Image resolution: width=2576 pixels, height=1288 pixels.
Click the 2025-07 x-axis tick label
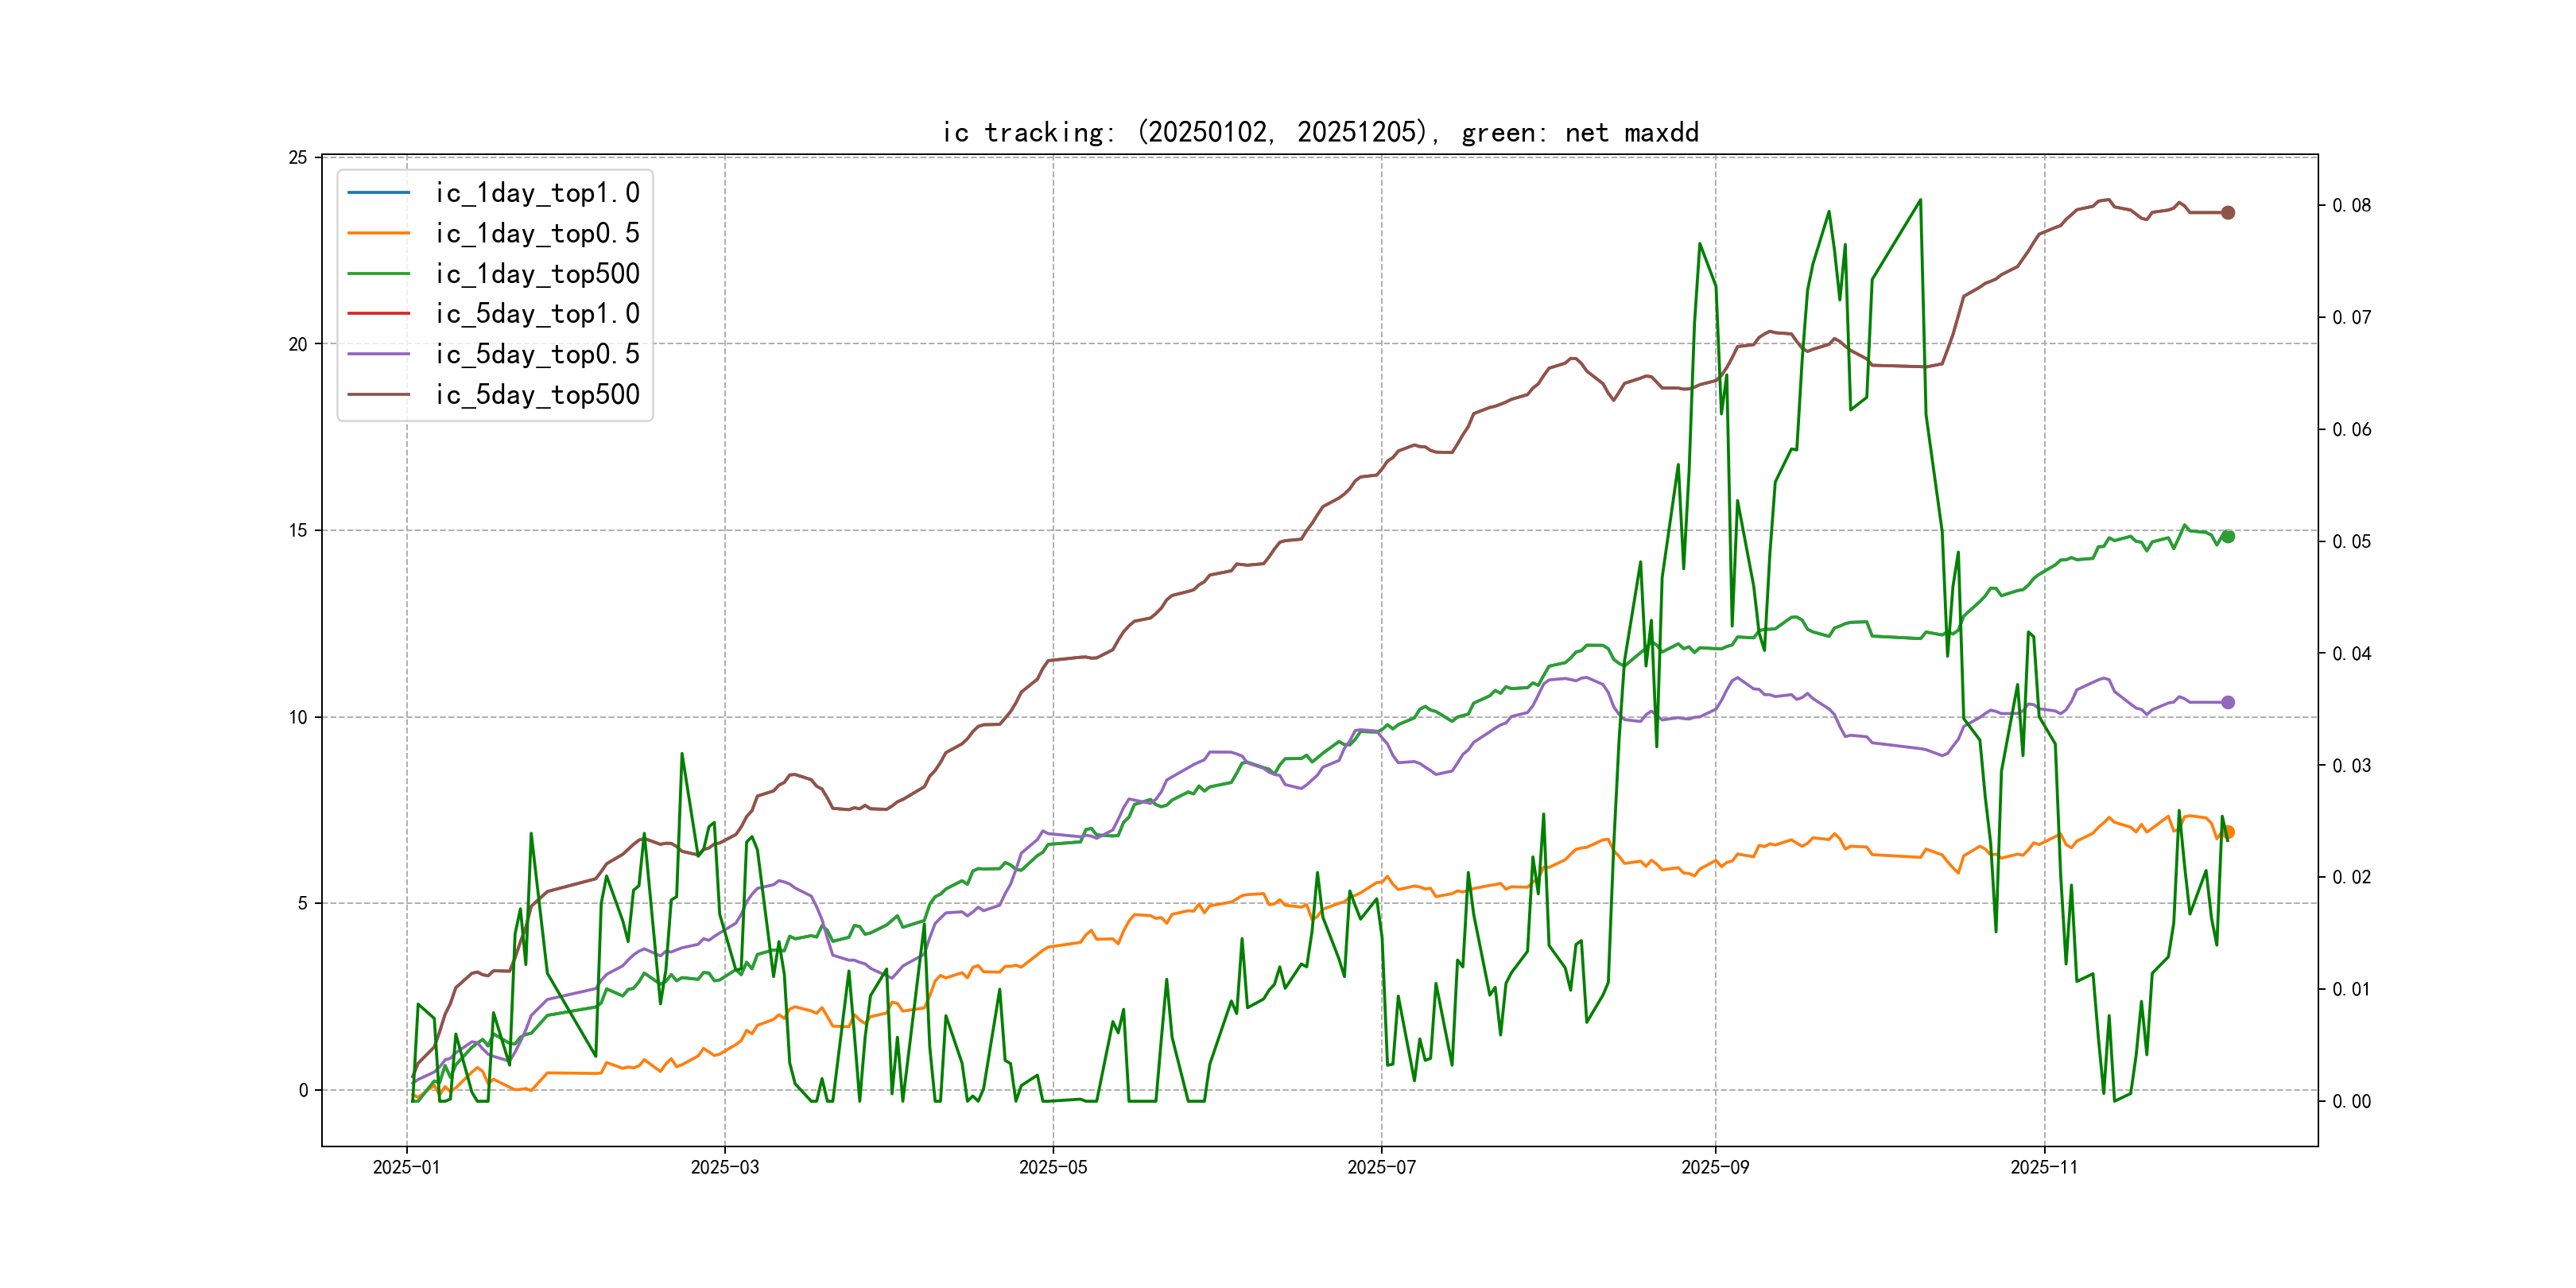click(x=1381, y=1167)
